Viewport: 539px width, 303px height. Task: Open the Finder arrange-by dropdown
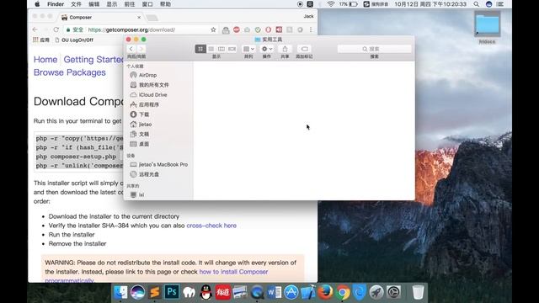tap(248, 49)
